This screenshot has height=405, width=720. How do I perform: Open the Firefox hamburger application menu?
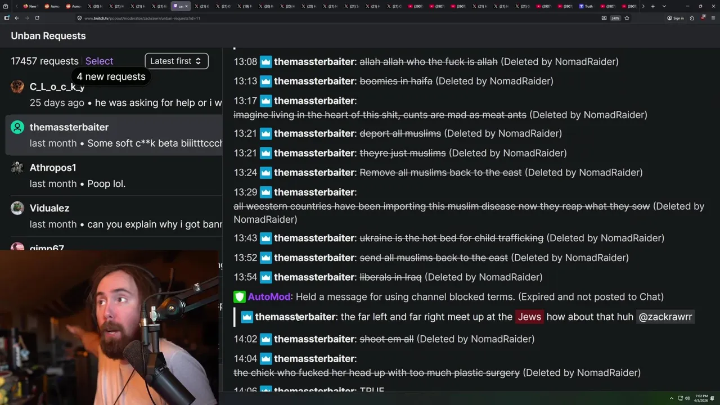713,18
